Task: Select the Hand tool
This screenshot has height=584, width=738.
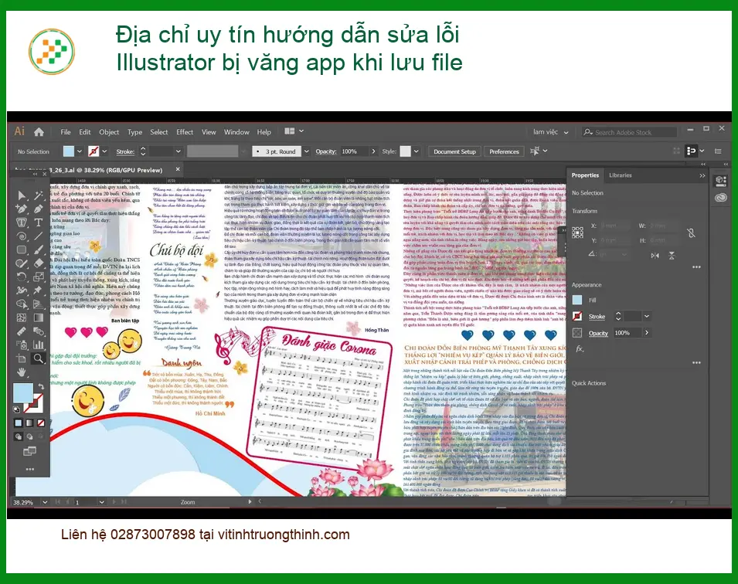Action: 22,372
